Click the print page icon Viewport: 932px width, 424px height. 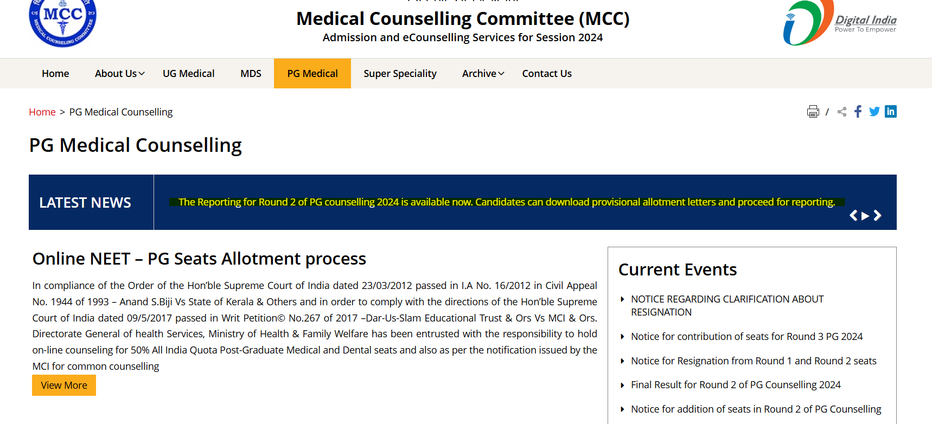(813, 112)
